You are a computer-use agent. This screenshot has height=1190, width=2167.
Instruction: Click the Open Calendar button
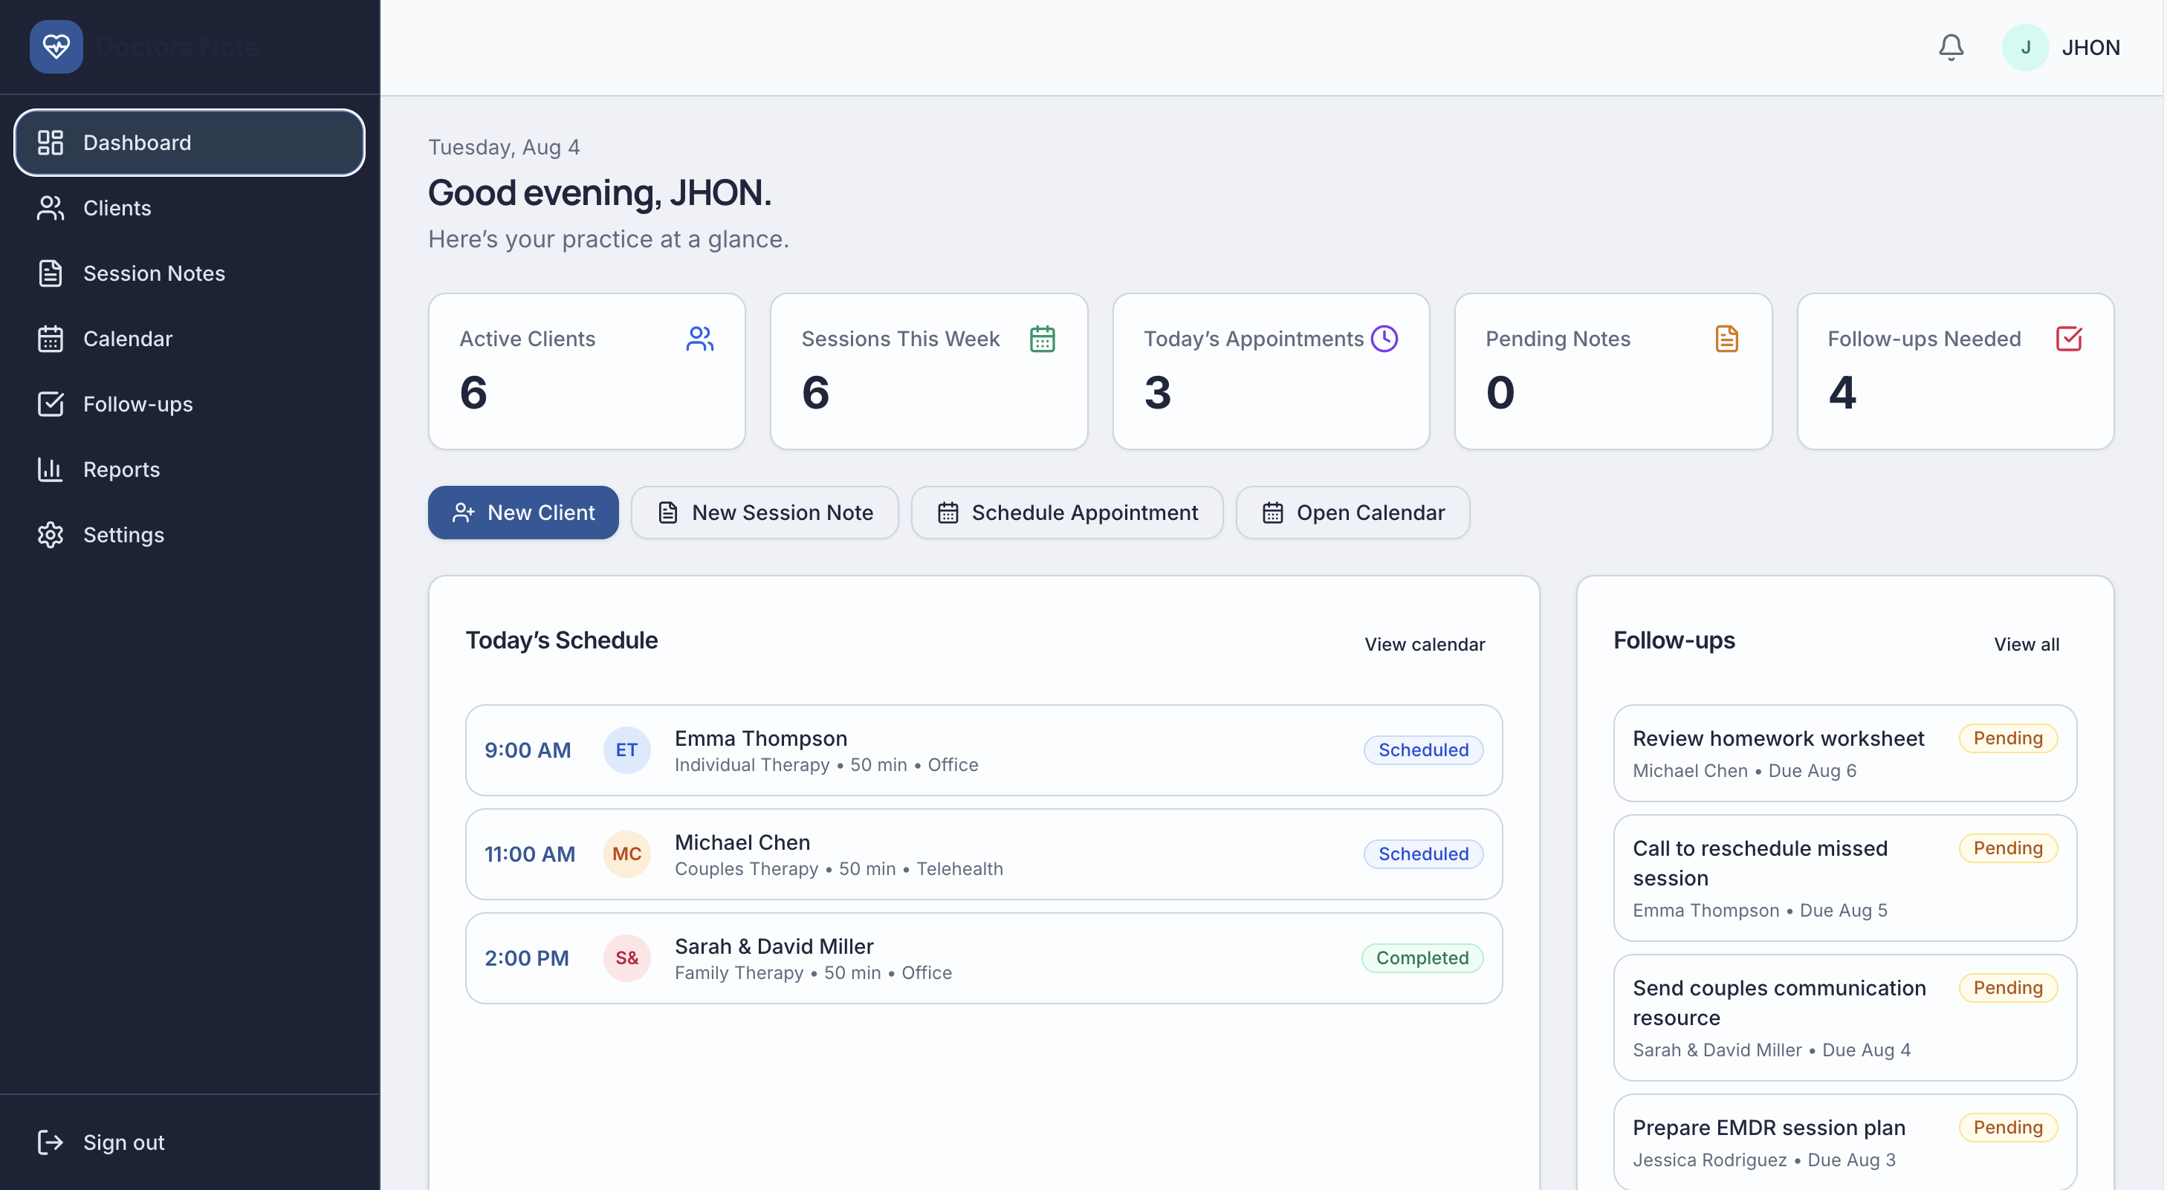[x=1353, y=512]
